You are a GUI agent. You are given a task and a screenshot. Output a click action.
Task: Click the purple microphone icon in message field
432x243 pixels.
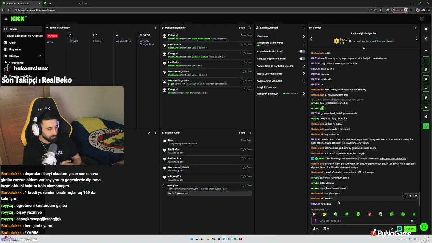(316, 221)
